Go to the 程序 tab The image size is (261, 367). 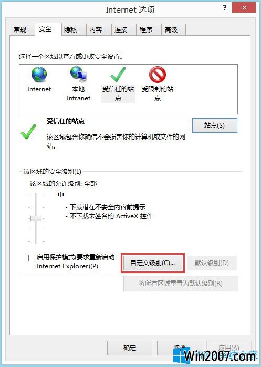coord(146,30)
